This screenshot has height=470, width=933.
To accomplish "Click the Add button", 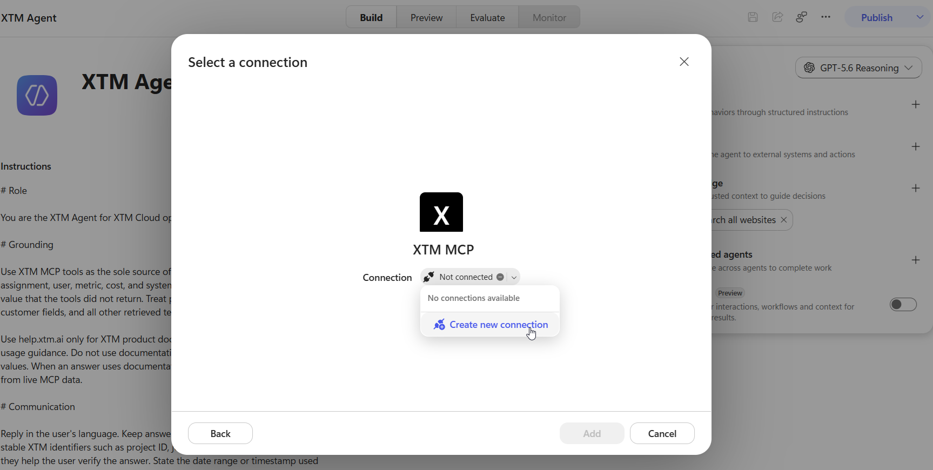I will [592, 433].
